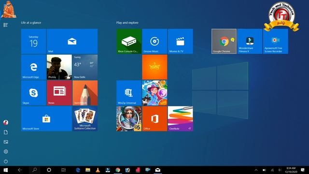Open Pictures from the Start sidebar
The image size is (309, 174).
tap(6, 142)
